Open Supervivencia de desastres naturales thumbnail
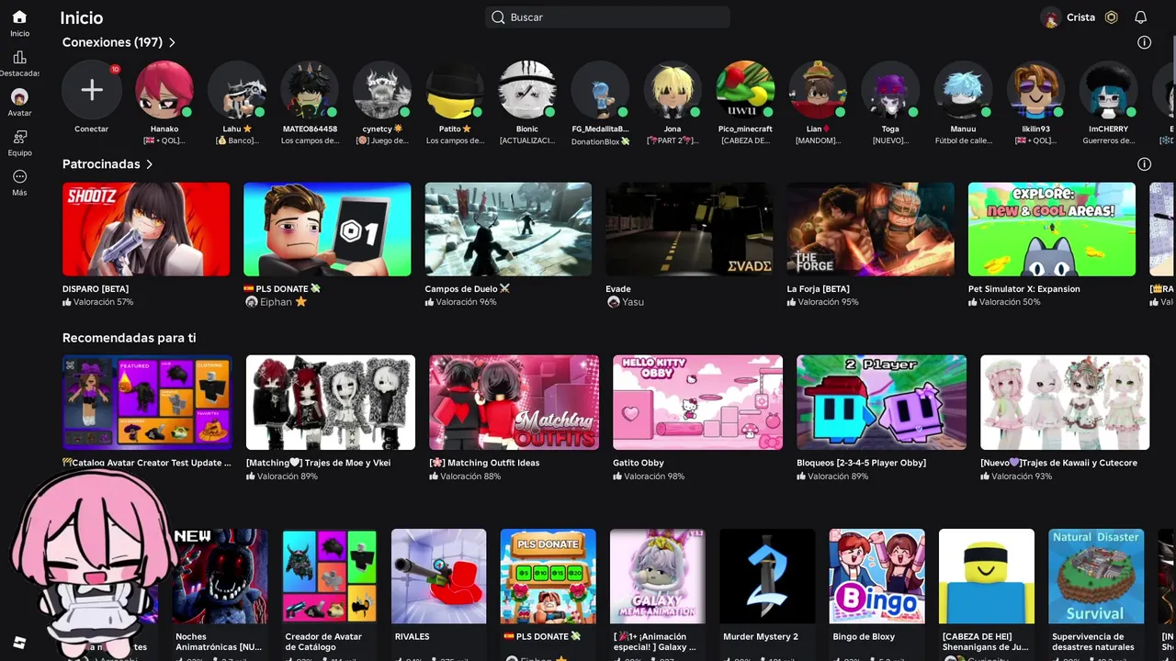 (1096, 577)
